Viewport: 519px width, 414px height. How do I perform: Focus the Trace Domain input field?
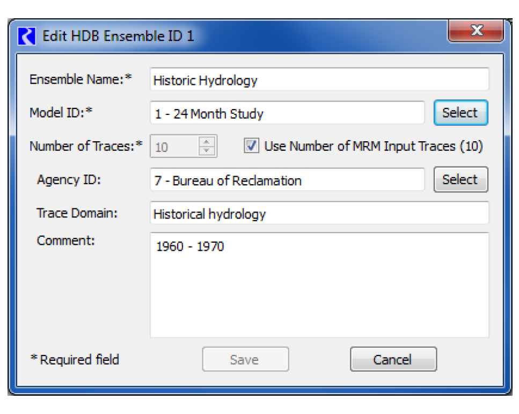[319, 214]
